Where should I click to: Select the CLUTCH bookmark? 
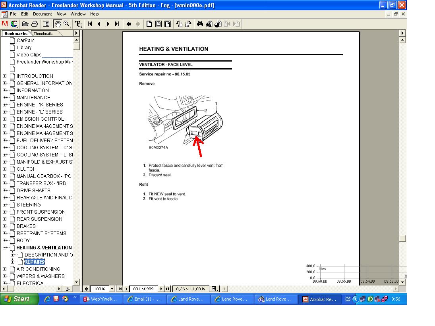(26, 169)
